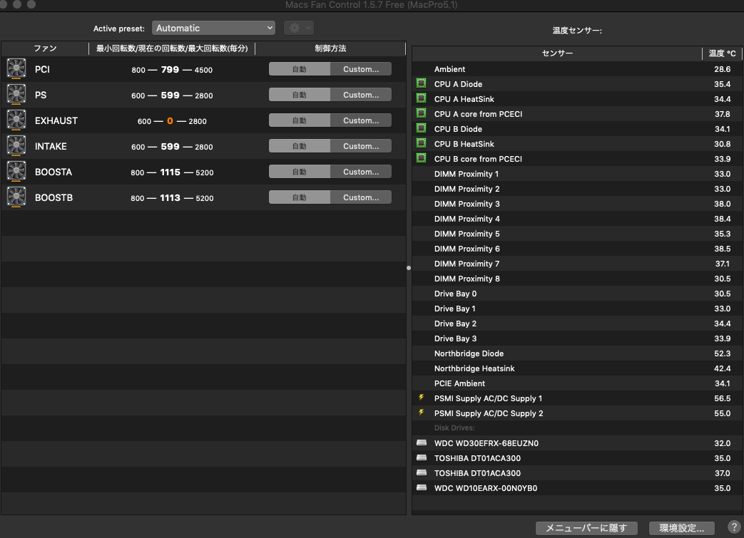Click the メニューバーに隠す button
This screenshot has width=744, height=538.
click(586, 528)
